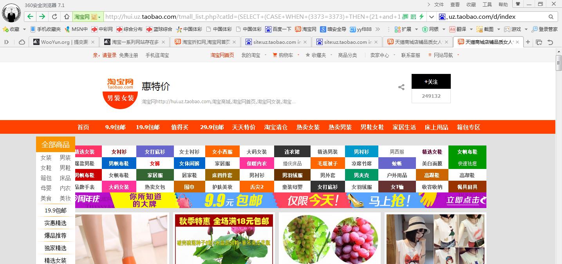Expand the 翻译 dropdown arrow
The height and width of the screenshot is (264, 562).
coord(470,29)
